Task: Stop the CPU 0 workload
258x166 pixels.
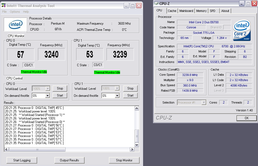Action: pos(60,88)
